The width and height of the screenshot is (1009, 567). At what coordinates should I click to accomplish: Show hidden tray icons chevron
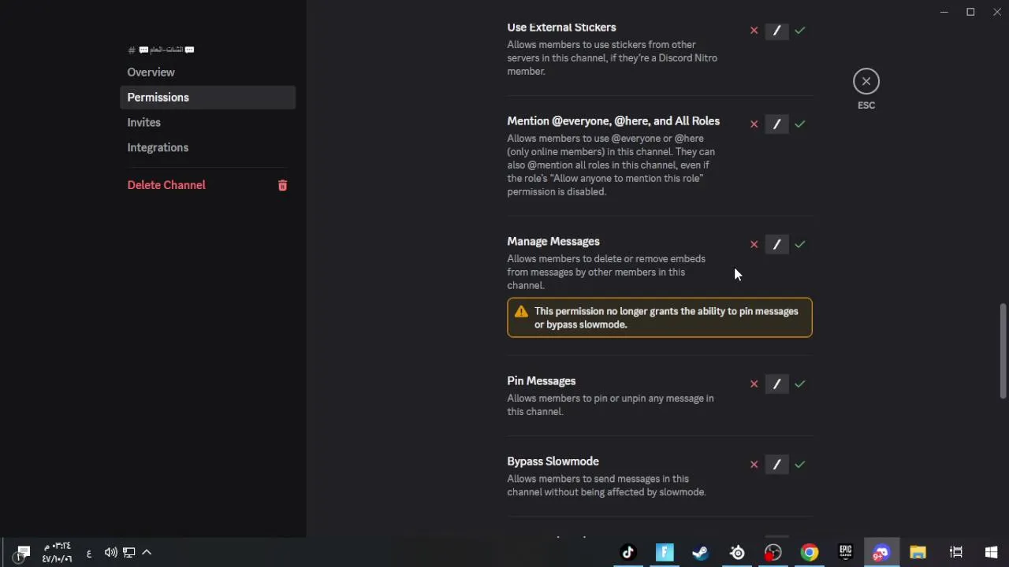147,553
